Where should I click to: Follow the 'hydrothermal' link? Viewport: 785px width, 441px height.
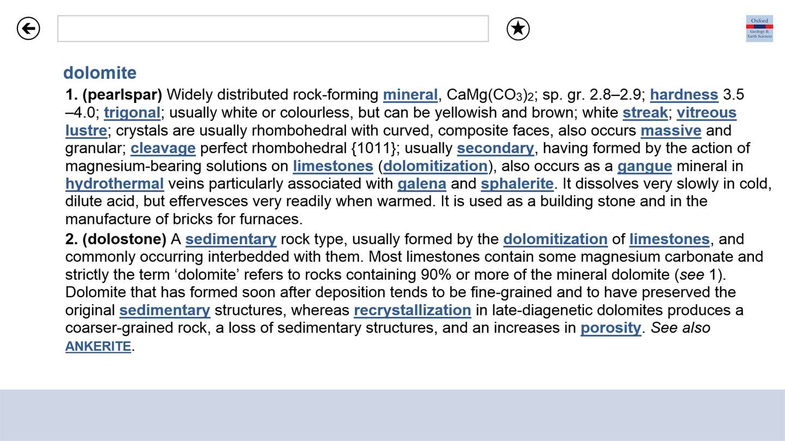click(114, 183)
